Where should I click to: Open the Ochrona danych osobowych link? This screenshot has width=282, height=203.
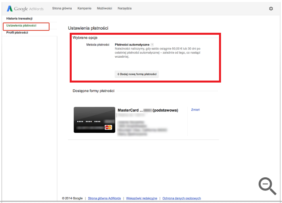point(182,198)
